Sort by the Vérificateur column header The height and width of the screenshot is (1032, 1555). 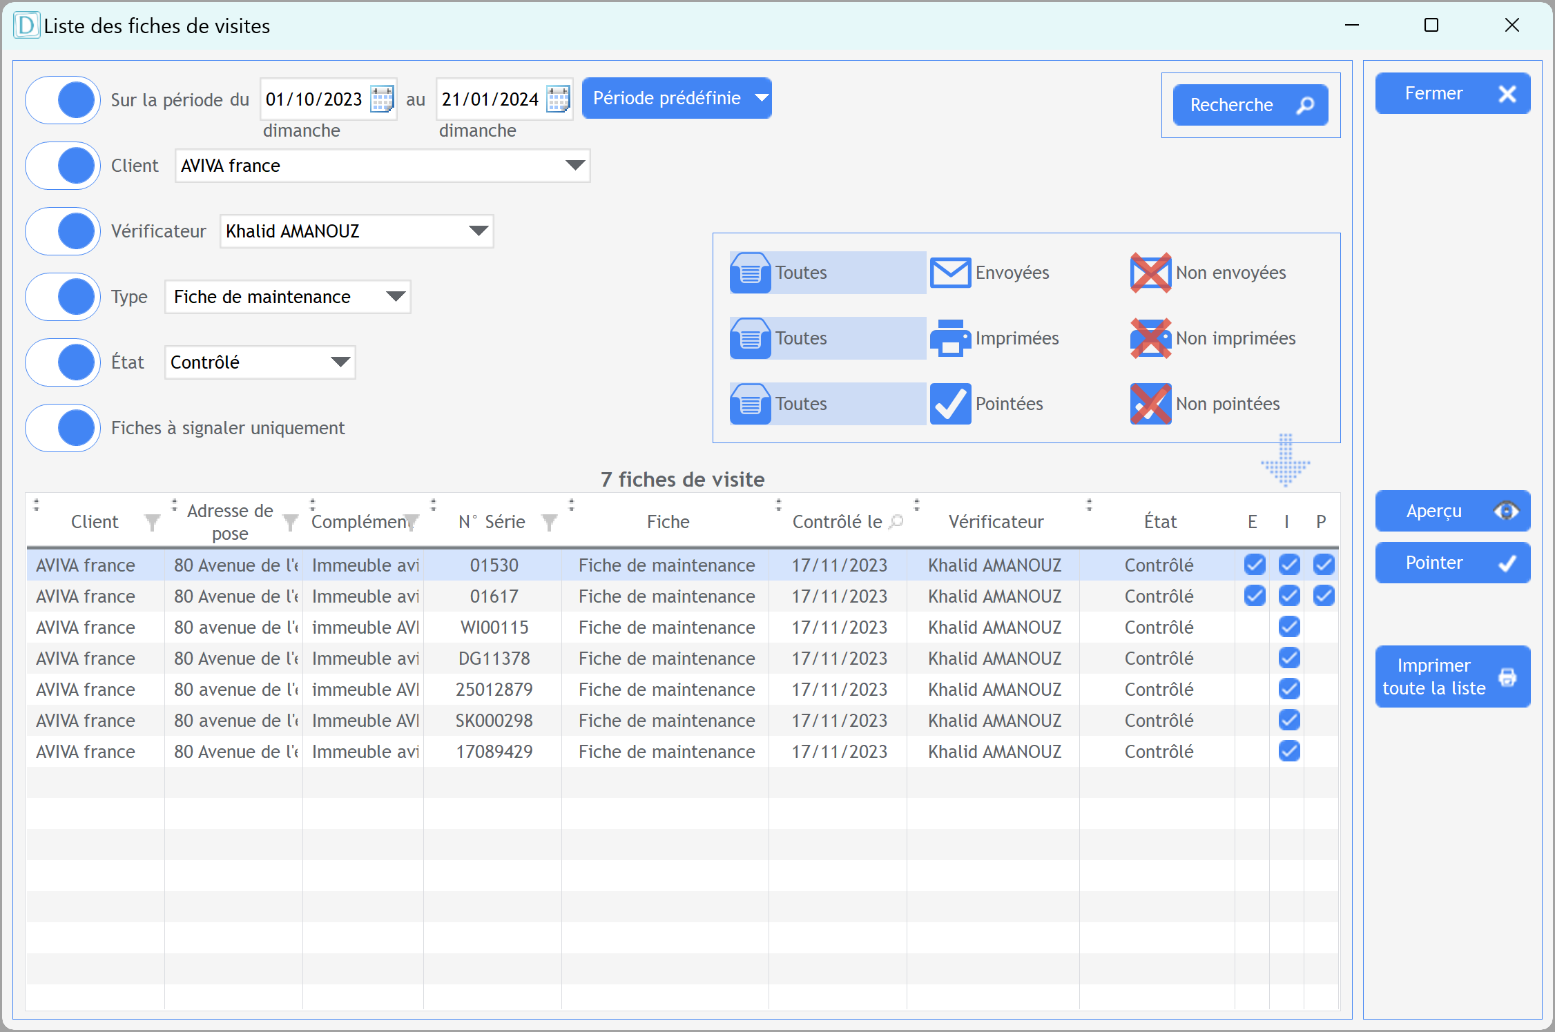(x=995, y=522)
